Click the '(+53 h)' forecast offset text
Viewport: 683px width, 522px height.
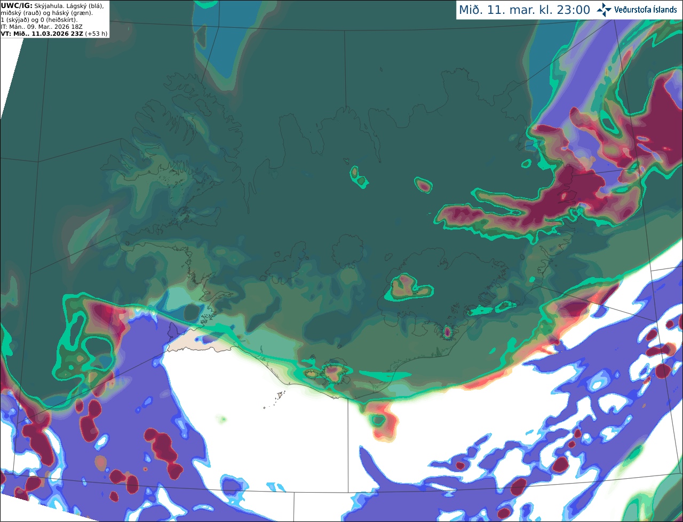tap(96, 34)
